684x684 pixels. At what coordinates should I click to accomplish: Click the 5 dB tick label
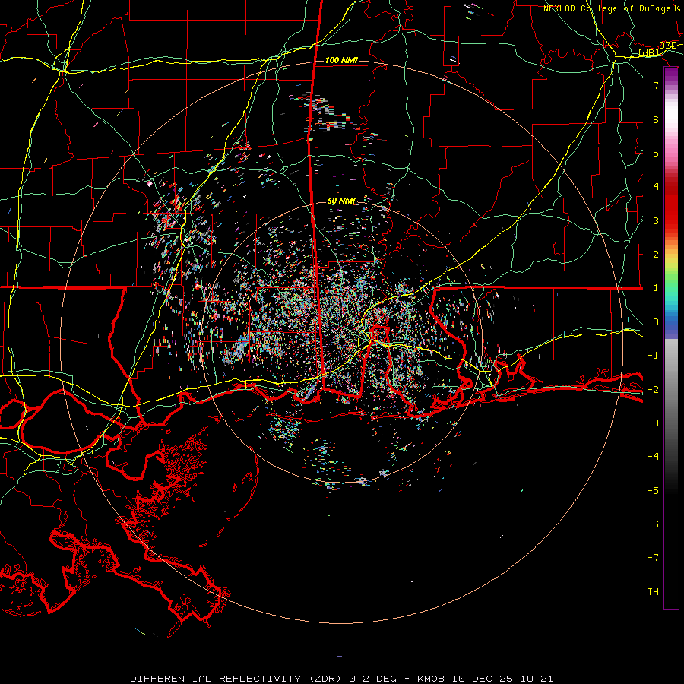[x=656, y=153]
